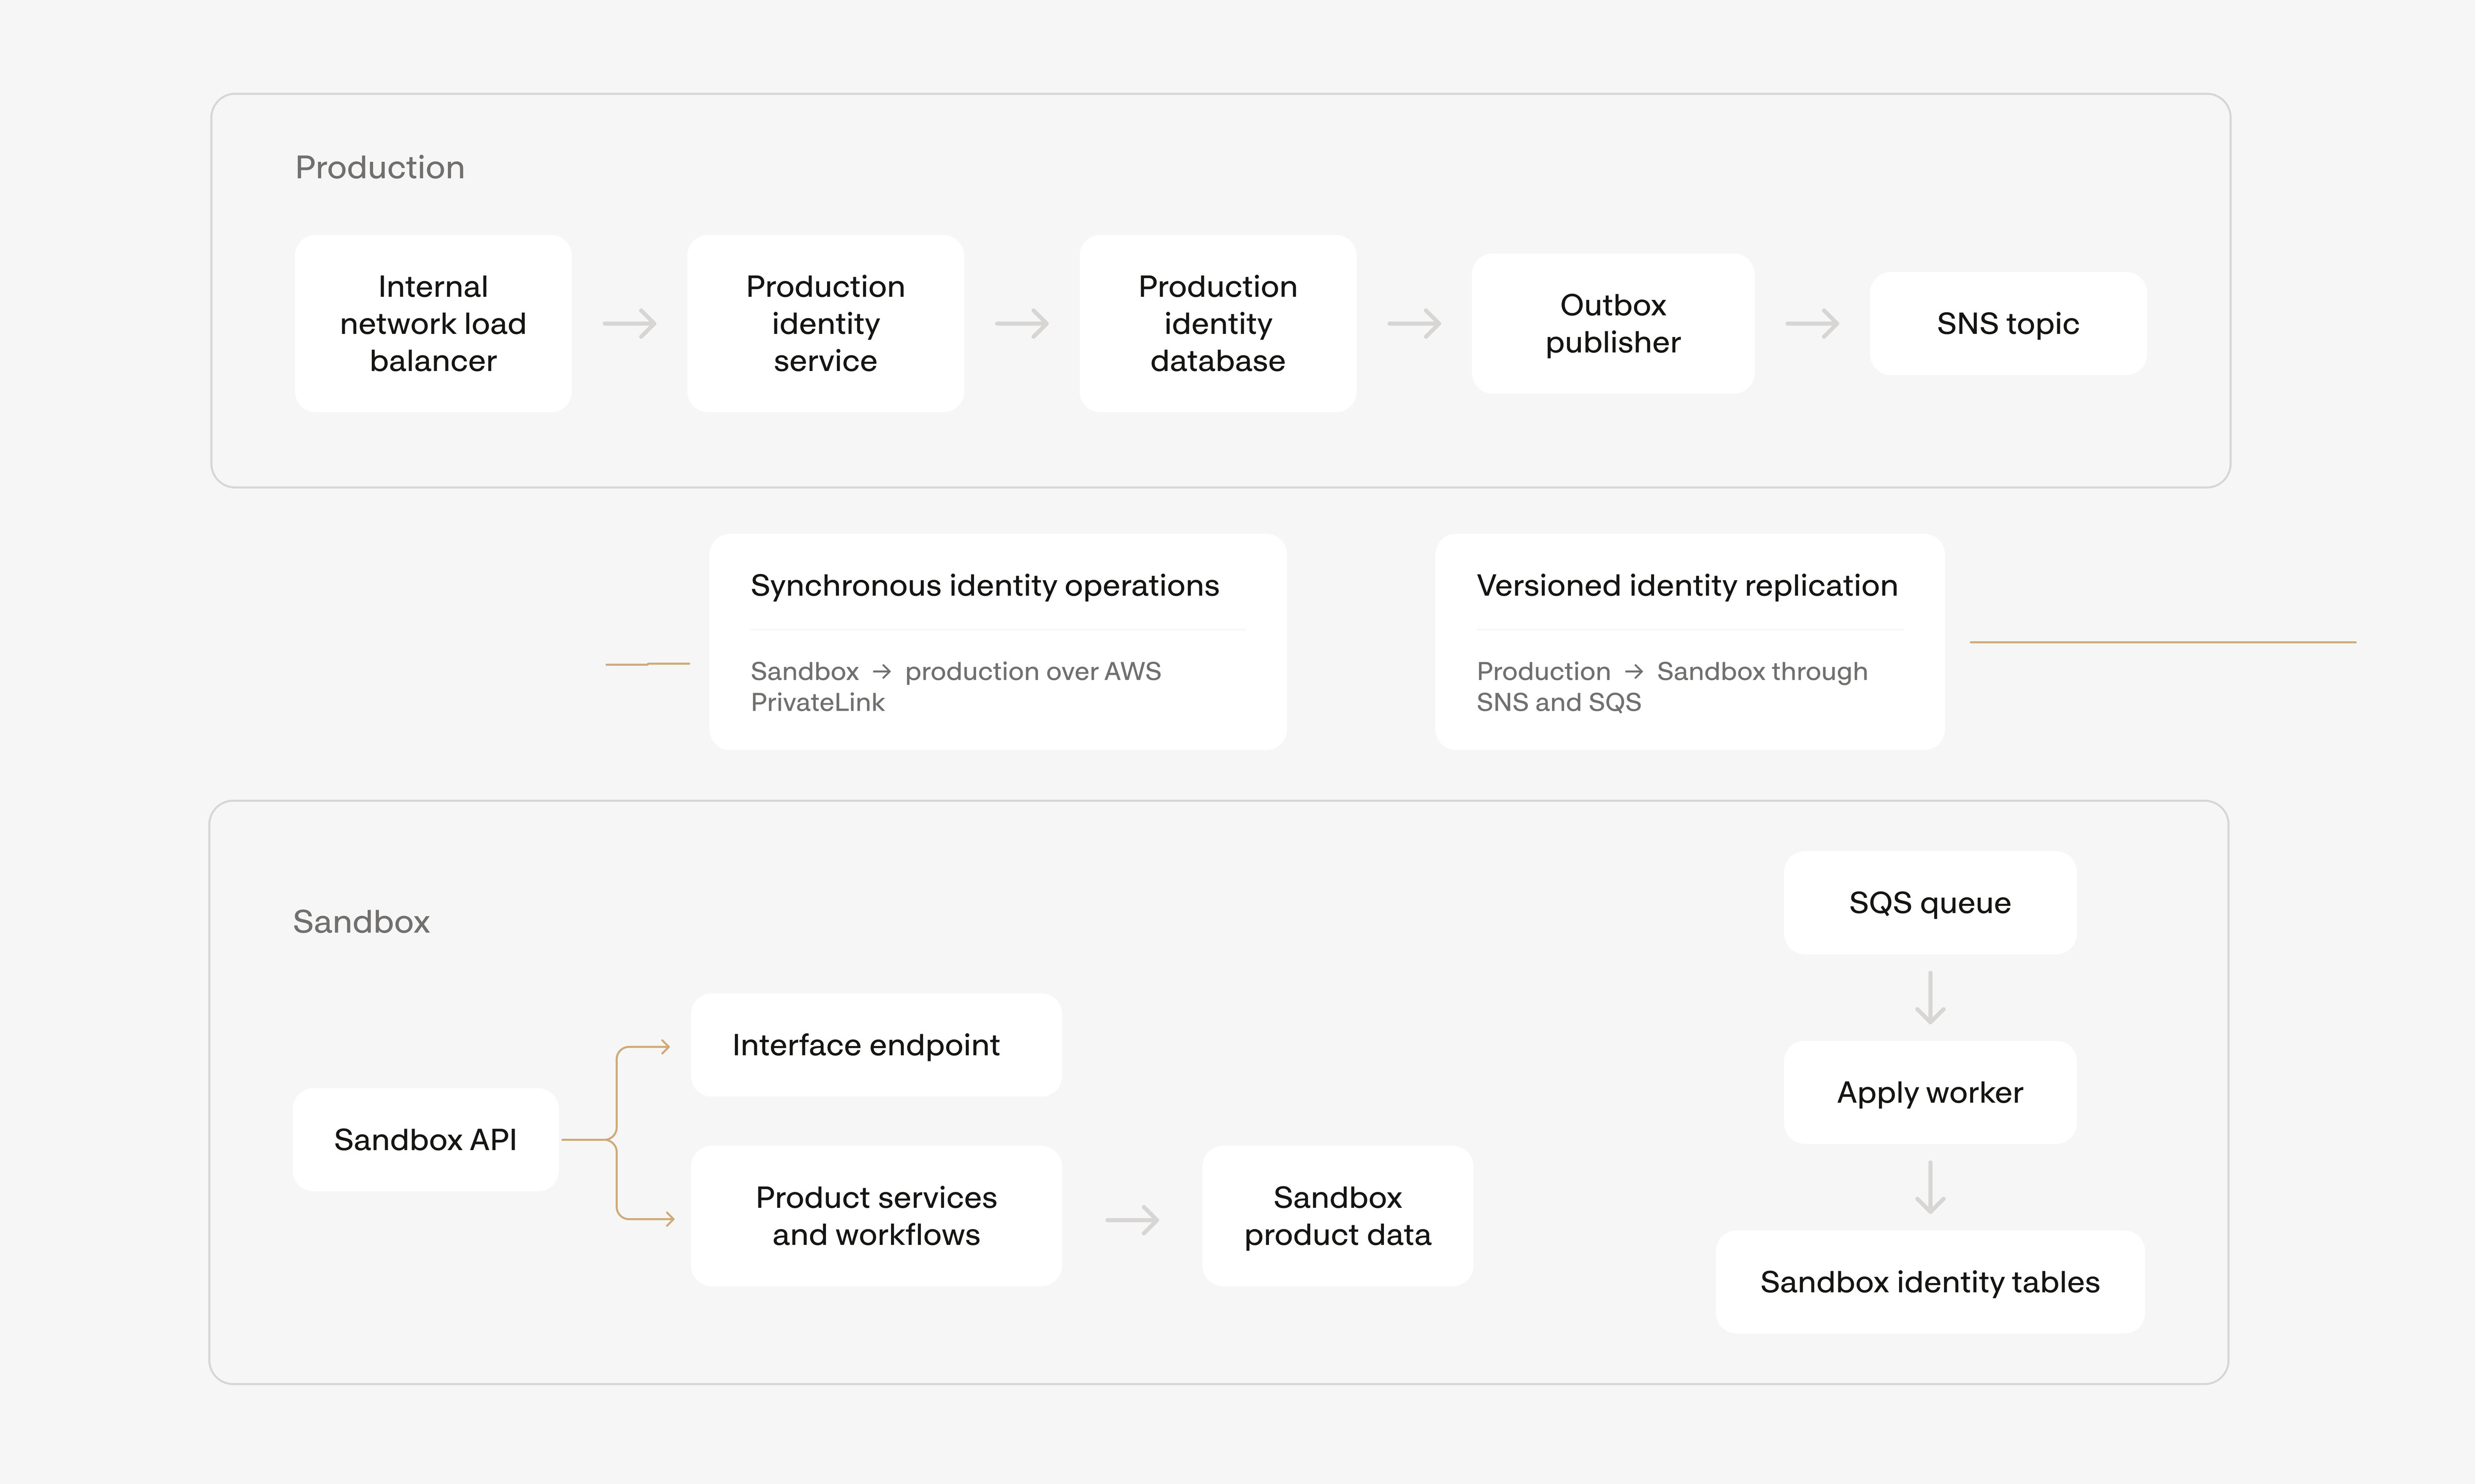Screen dimensions: 2475x1484
Task: Click the Outbox publisher box
Action: (x=1613, y=323)
